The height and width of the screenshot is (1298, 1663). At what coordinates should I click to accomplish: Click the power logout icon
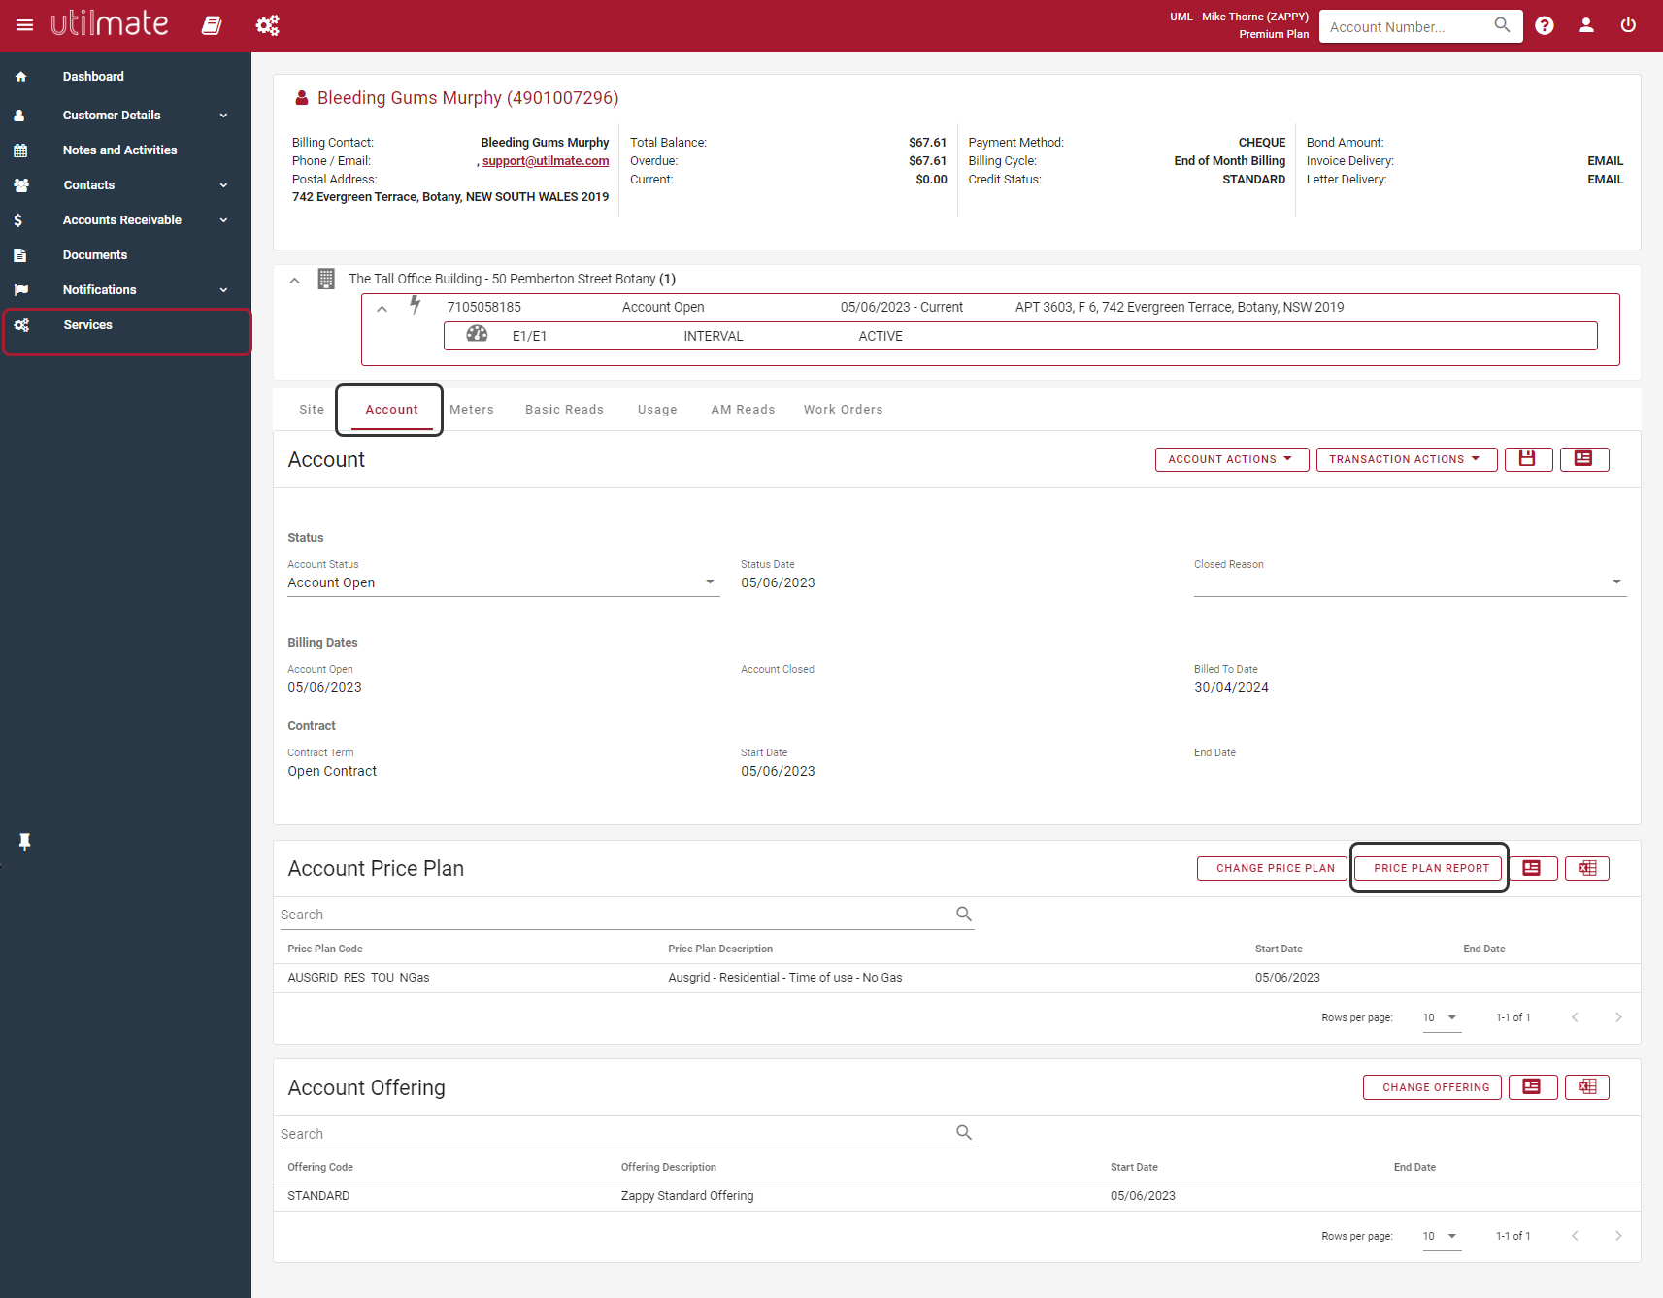(1628, 25)
